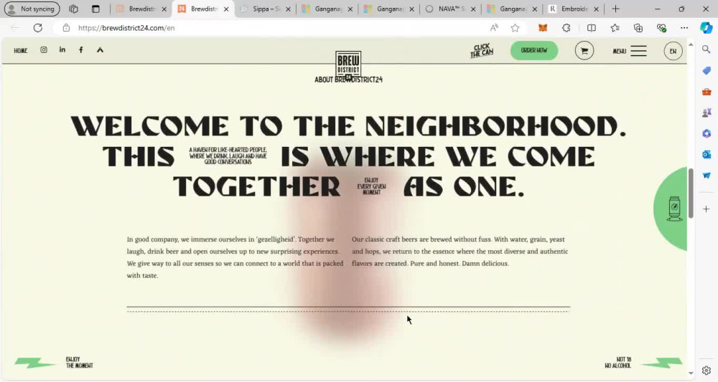Open Split screen icon
The width and height of the screenshot is (718, 382).
click(x=591, y=28)
